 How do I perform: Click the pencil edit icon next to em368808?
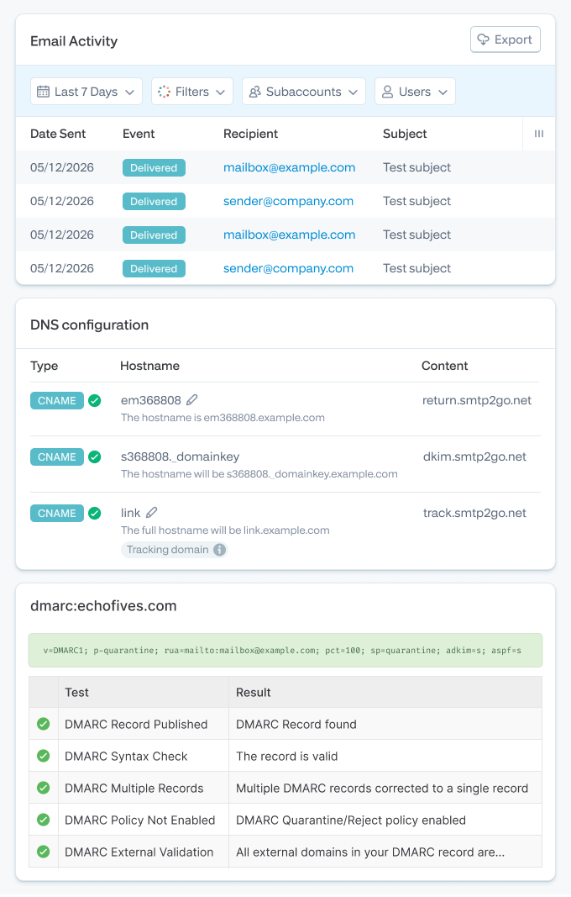192,400
